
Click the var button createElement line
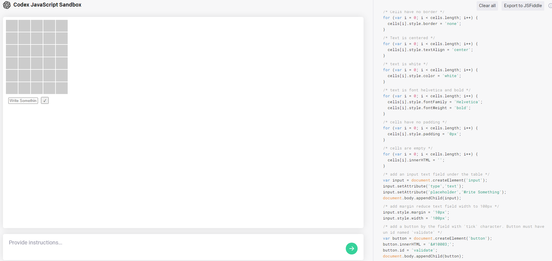click(437, 238)
